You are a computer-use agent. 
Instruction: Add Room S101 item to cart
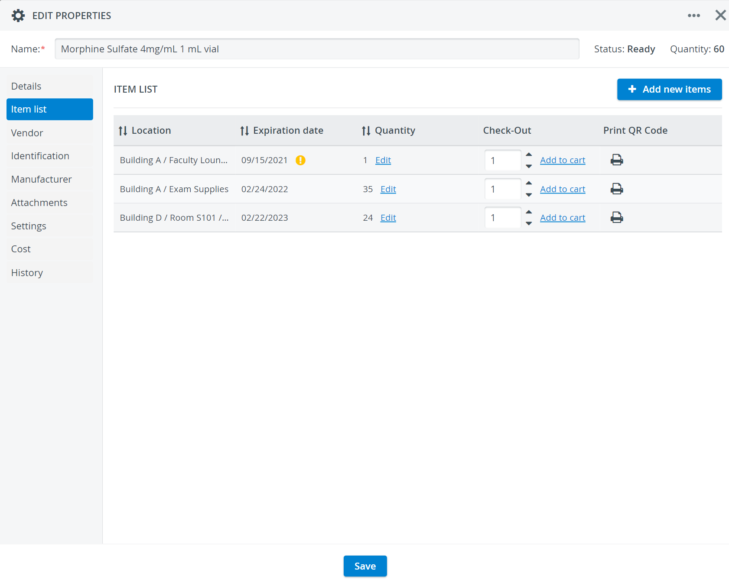coord(562,218)
